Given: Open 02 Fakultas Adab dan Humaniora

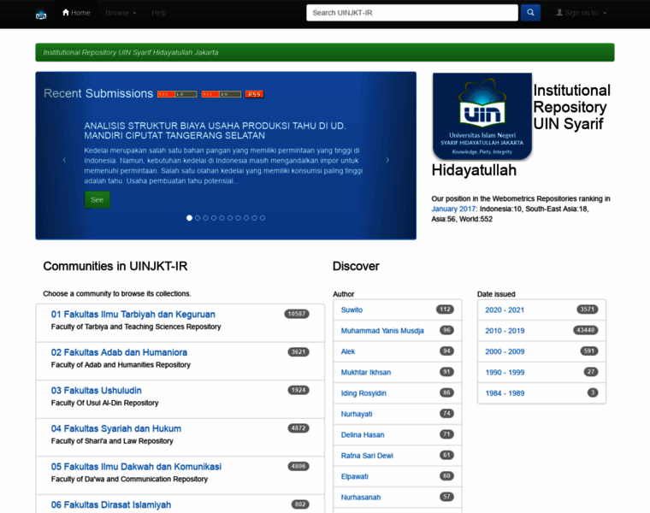Looking at the screenshot, I should coord(119,352).
